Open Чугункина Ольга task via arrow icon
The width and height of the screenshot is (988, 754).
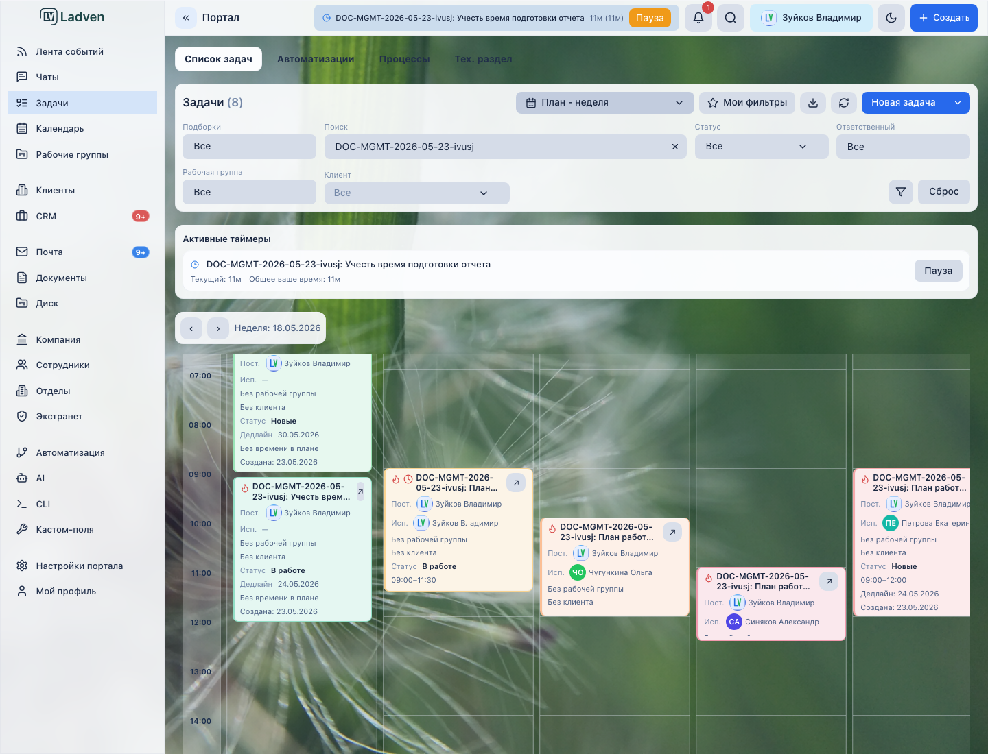pos(672,532)
